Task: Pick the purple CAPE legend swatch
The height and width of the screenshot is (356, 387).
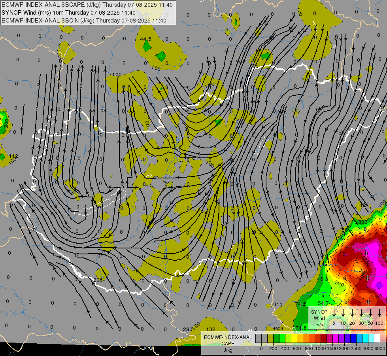Action: tap(342, 338)
